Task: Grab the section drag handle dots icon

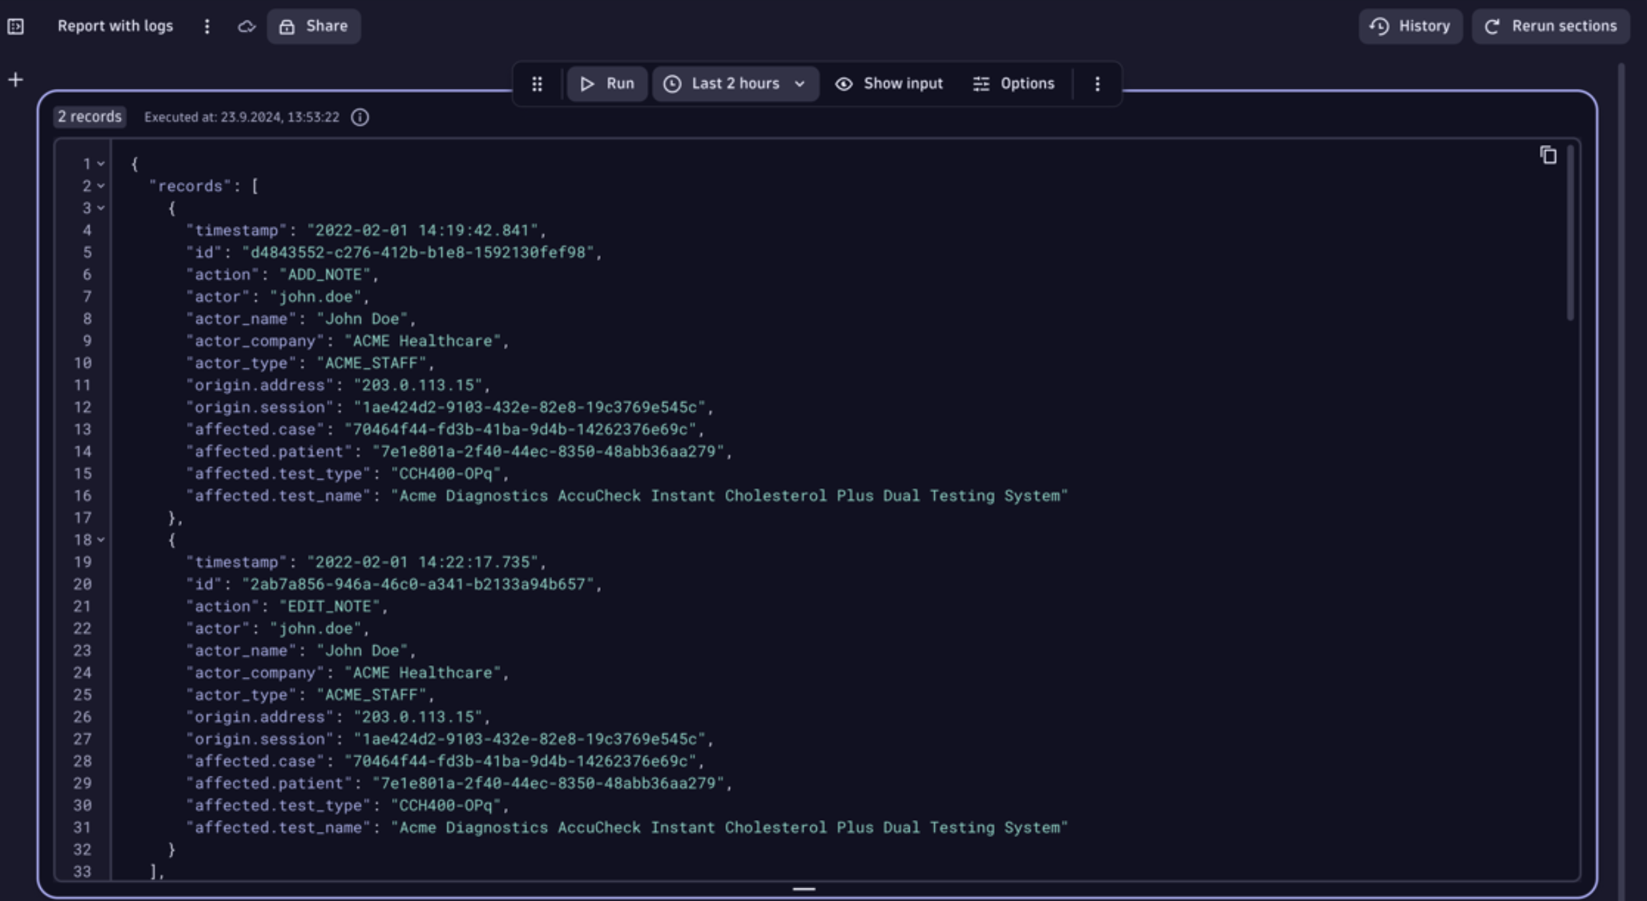Action: 537,84
